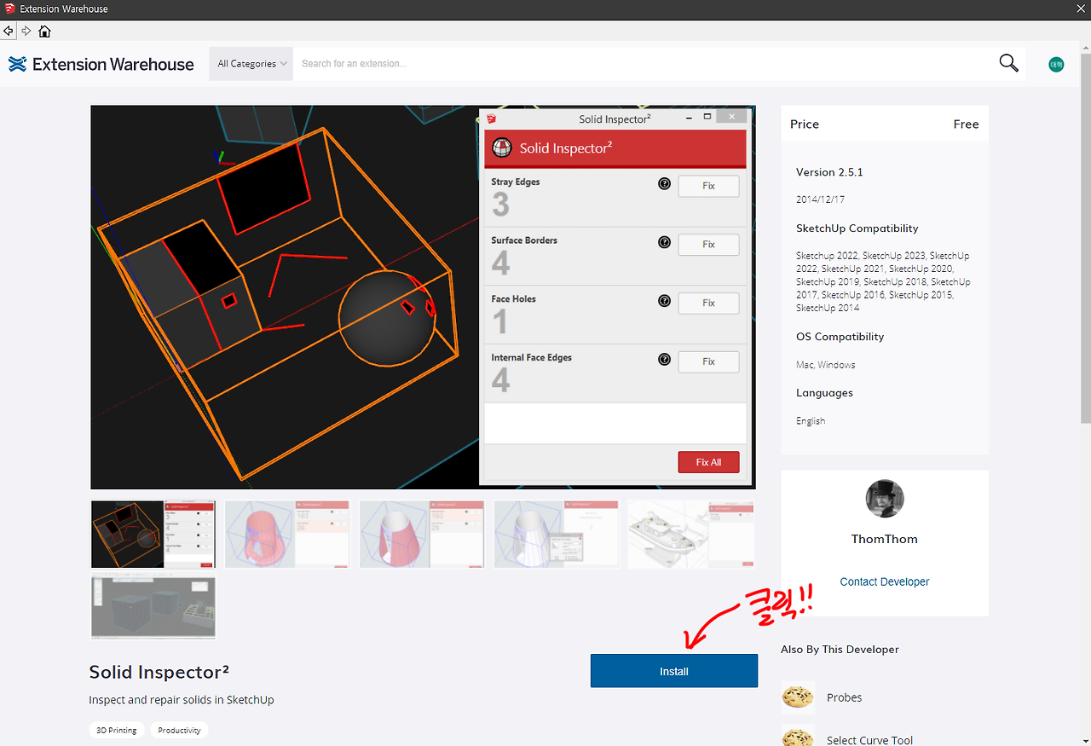This screenshot has width=1091, height=746.
Task: Click the Probes extension icon
Action: coord(798,697)
